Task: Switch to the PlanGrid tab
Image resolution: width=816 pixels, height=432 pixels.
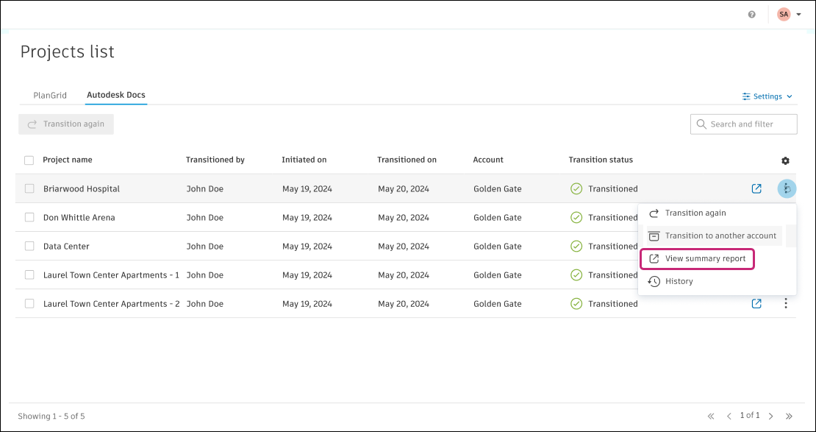Action: click(x=50, y=96)
